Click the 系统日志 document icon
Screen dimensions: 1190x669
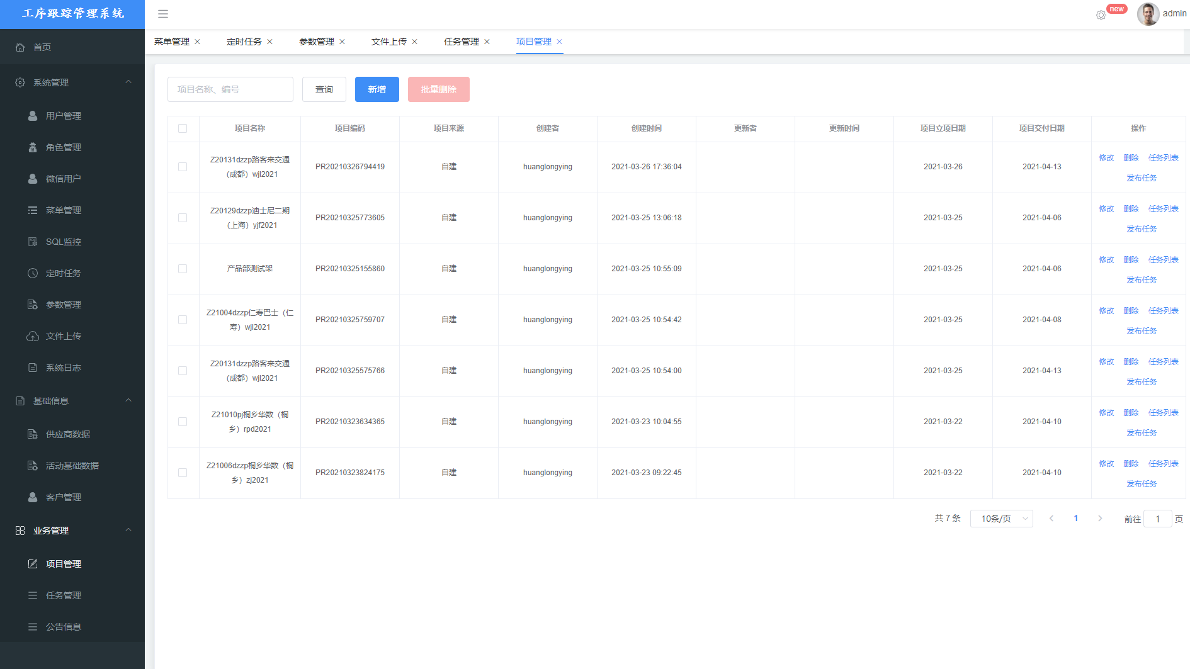pyautogui.click(x=33, y=368)
